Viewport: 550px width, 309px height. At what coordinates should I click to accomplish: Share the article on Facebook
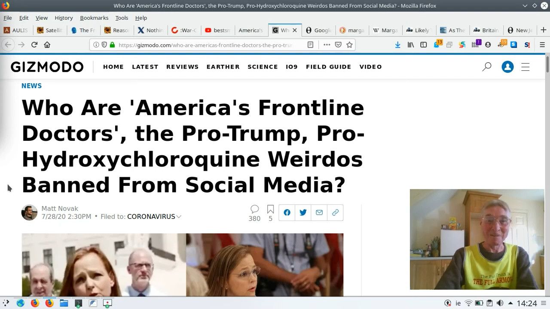287,212
